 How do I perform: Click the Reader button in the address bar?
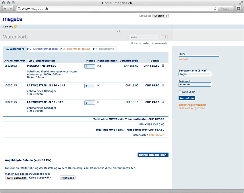[225, 9]
